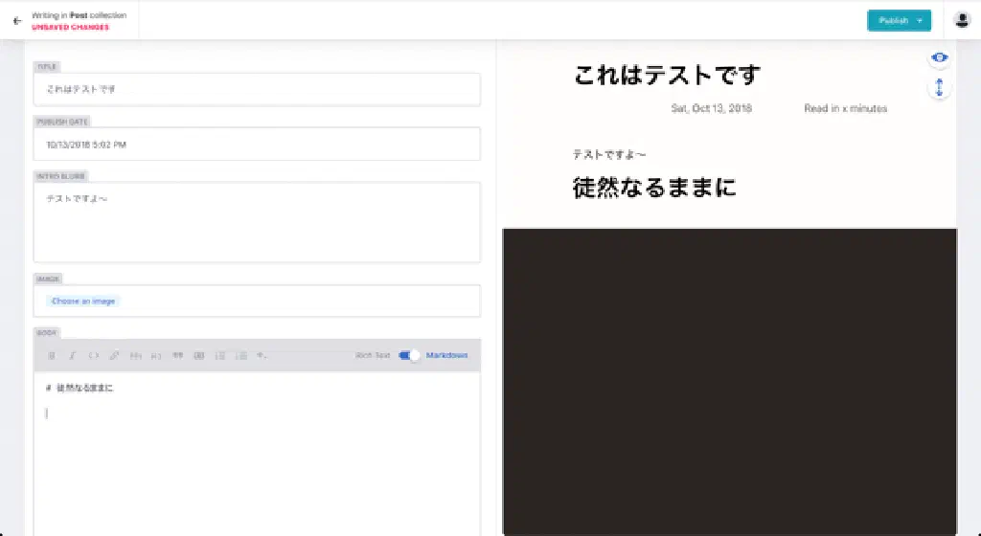The height and width of the screenshot is (536, 981).
Task: Insert a link using the toolbar
Action: point(114,356)
